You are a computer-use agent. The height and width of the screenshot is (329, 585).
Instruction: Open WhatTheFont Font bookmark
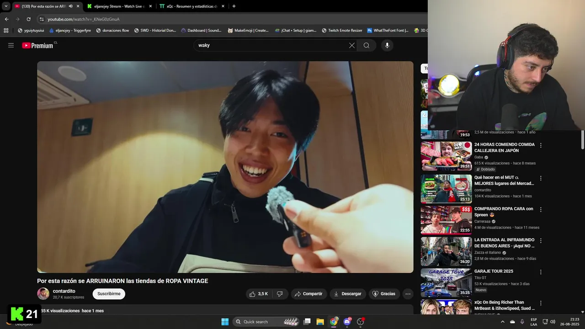coord(388,31)
